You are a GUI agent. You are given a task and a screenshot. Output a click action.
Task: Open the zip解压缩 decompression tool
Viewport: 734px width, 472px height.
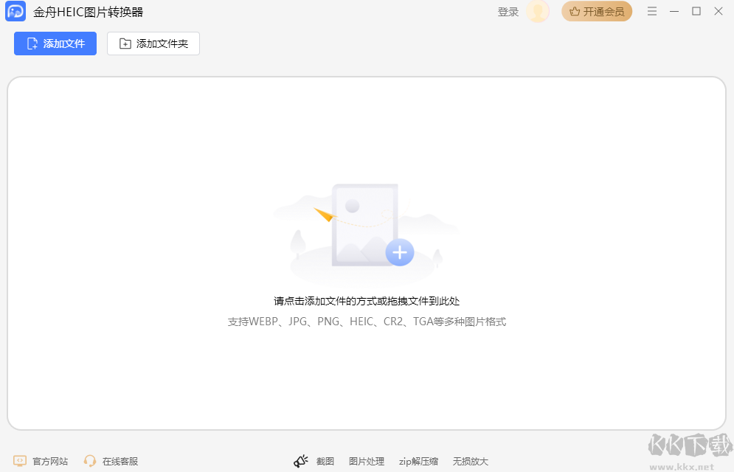pos(418,461)
